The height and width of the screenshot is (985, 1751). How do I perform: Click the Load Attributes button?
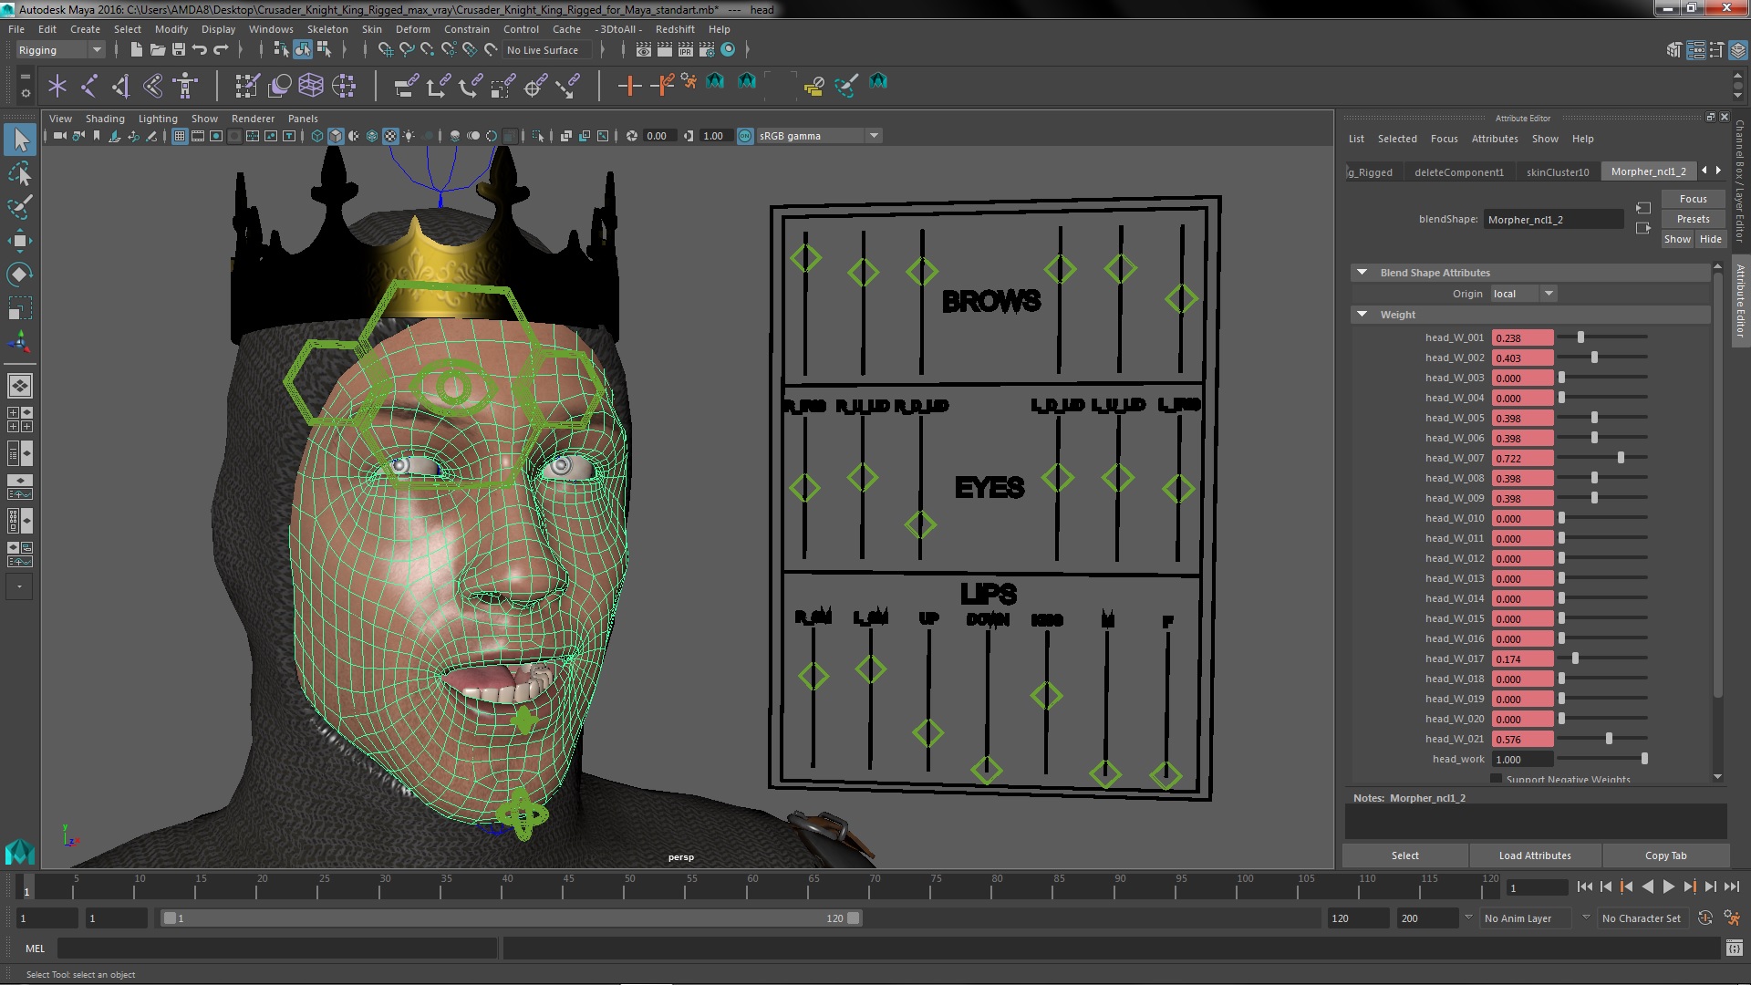(1535, 855)
